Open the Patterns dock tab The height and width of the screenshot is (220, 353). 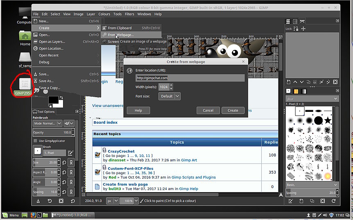point(296,91)
